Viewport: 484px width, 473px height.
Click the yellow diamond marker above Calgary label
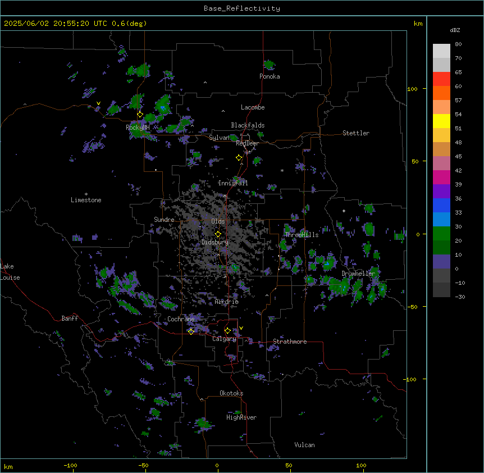[227, 331]
